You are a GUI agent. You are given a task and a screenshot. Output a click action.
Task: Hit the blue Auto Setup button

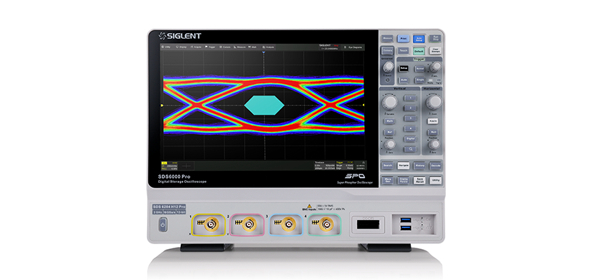pos(419,39)
